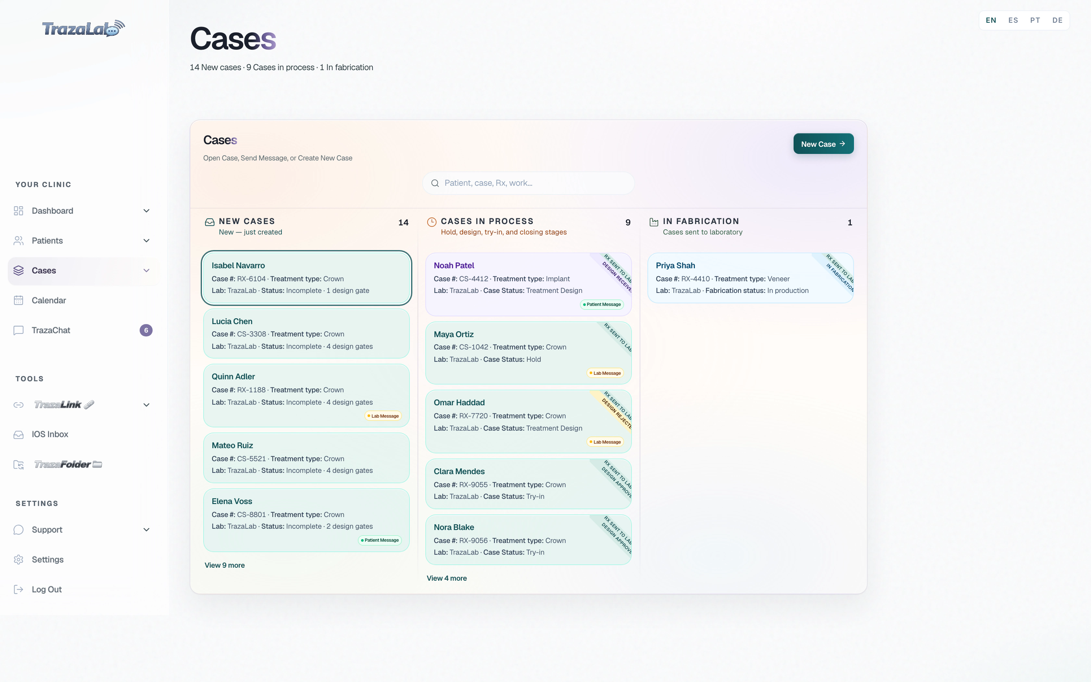
Task: Open Priya Shah's fabrication case card
Action: click(751, 278)
